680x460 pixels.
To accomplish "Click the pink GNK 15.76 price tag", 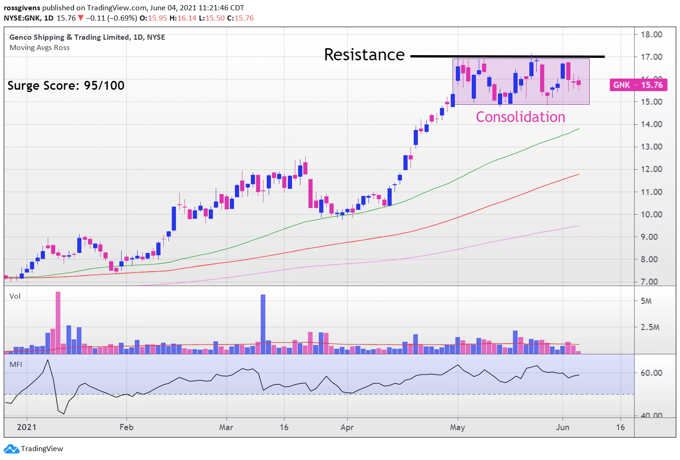I will (637, 85).
